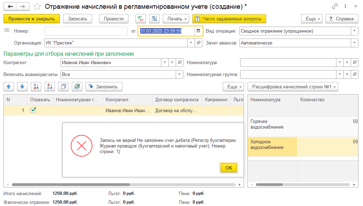The height and width of the screenshot is (206, 363).
Task: Open calendar picker in date field
Action: 198,31
